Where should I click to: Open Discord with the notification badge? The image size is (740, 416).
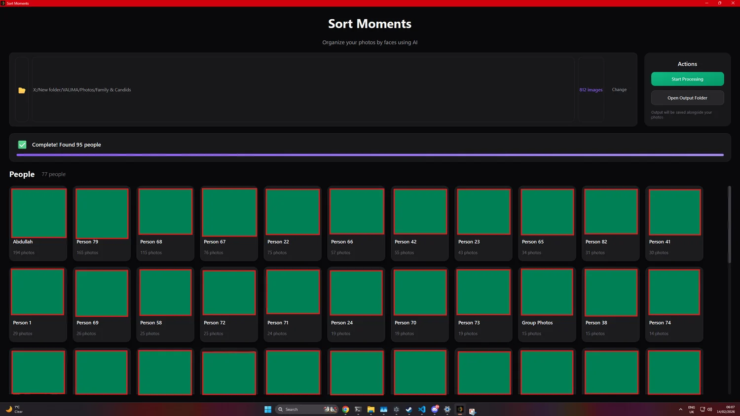click(435, 410)
